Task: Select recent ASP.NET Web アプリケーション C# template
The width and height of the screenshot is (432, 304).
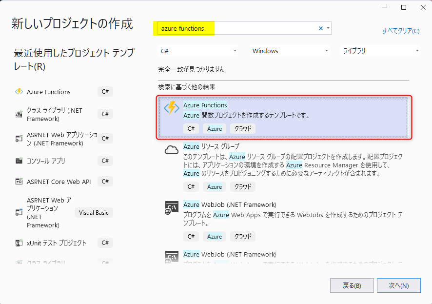Action: point(64,139)
